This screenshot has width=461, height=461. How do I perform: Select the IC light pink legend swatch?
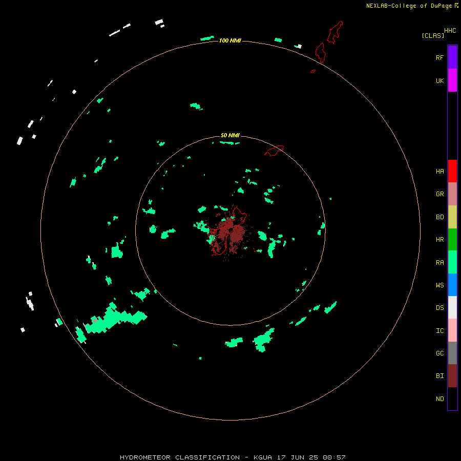click(x=452, y=330)
